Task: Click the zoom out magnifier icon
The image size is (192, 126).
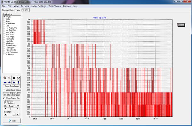Action: [9, 78]
